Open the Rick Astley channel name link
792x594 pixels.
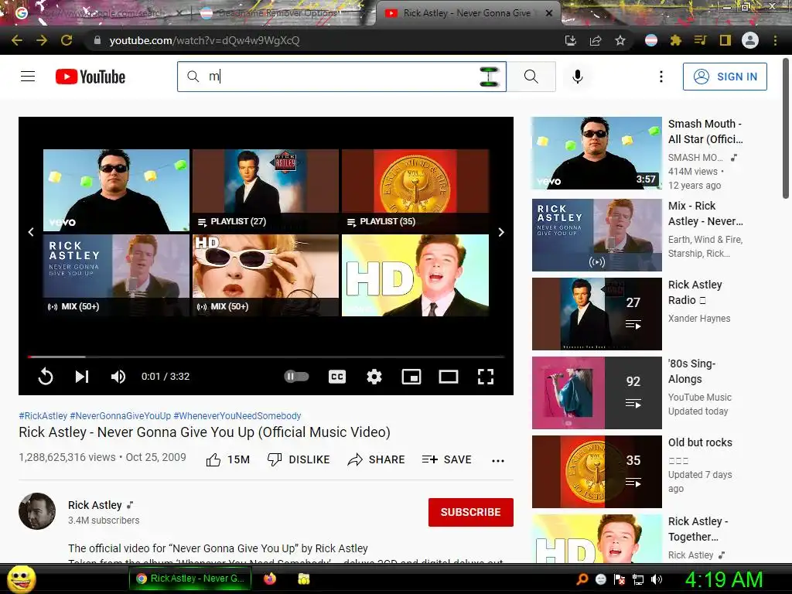pos(95,505)
